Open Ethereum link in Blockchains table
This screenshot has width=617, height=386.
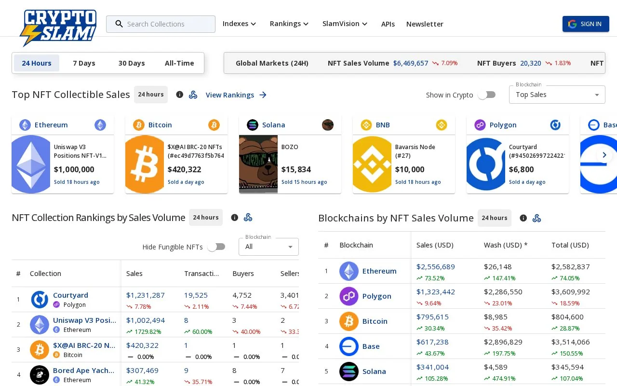(x=379, y=271)
